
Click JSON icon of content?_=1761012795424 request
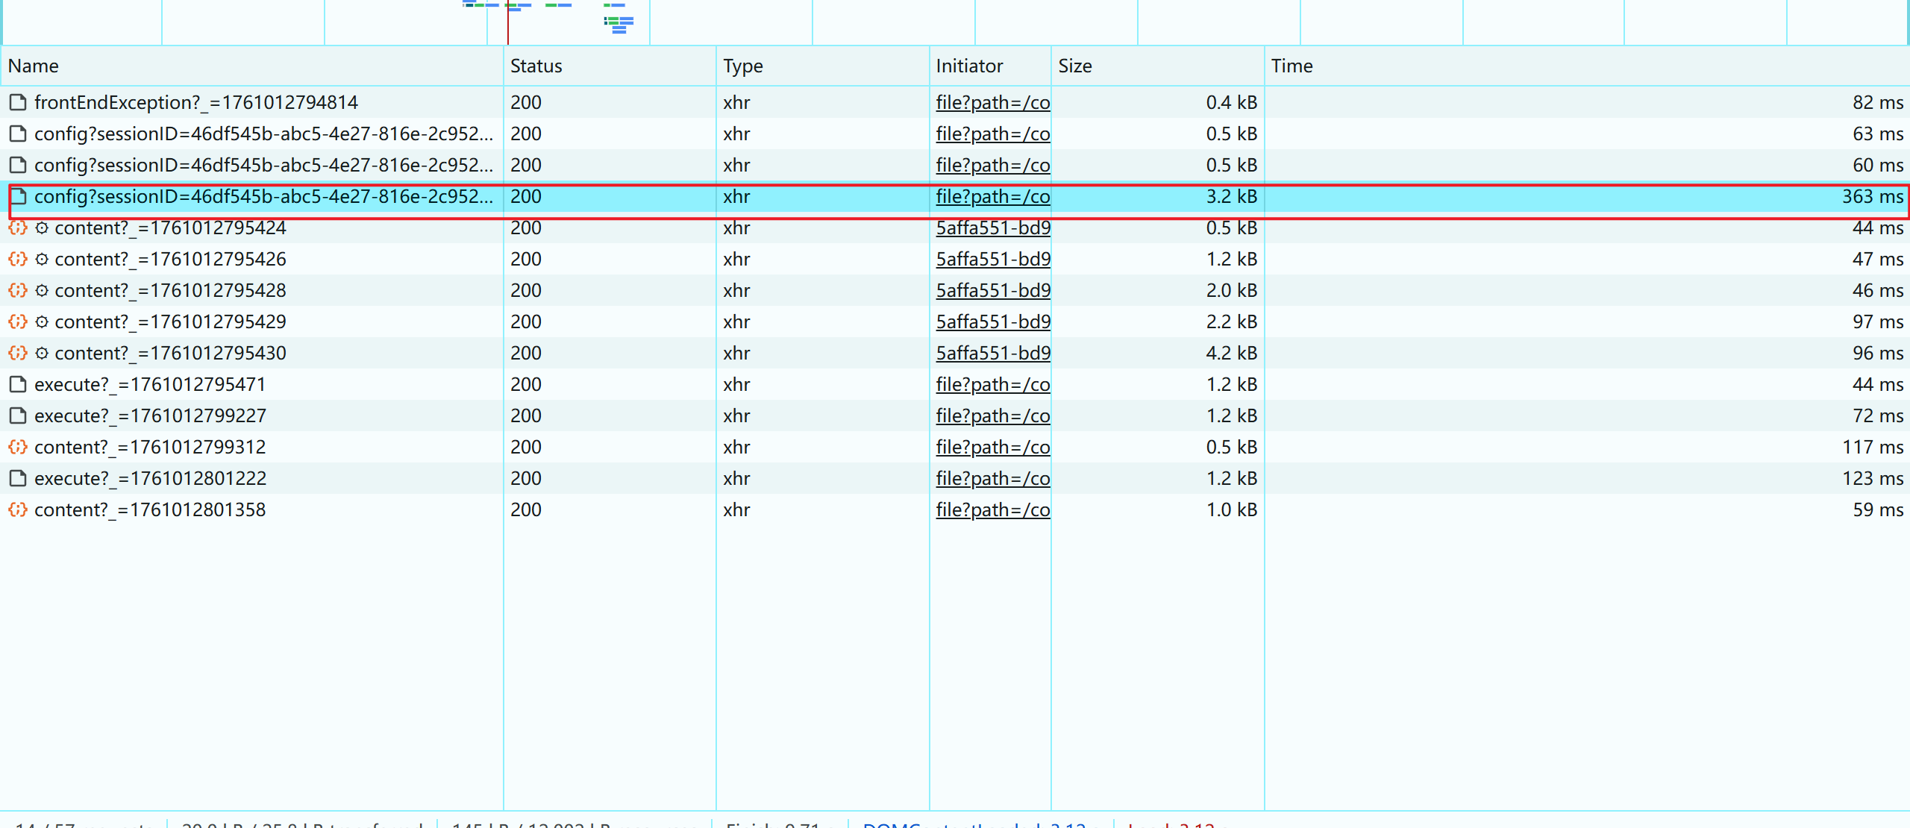18,228
